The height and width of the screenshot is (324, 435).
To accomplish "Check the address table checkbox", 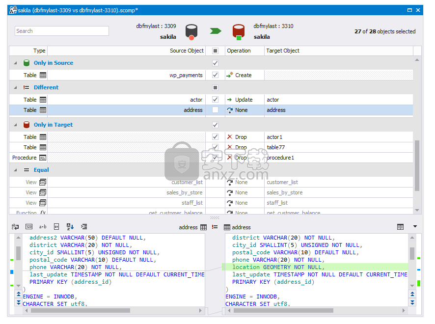I will 215,110.
